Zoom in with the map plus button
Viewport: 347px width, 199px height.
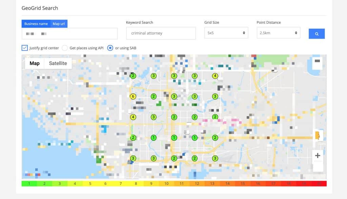click(318, 156)
